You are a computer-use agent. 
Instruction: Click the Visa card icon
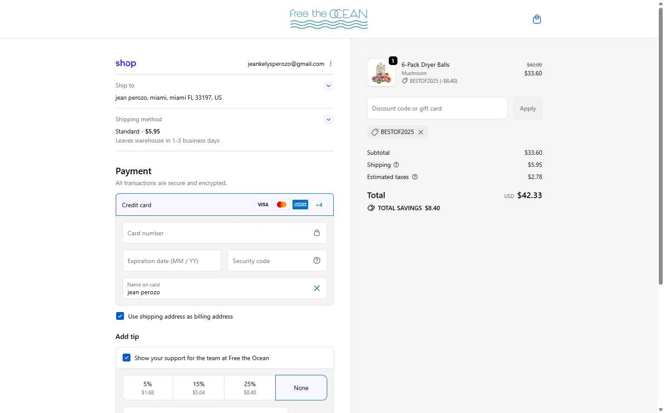coord(263,205)
